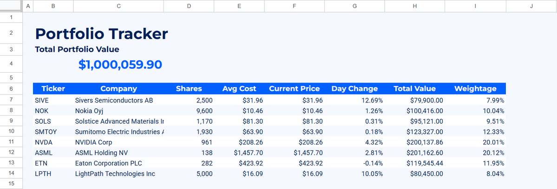Select row 7 header
Image resolution: width=557 pixels, height=189 pixels.
click(x=11, y=100)
